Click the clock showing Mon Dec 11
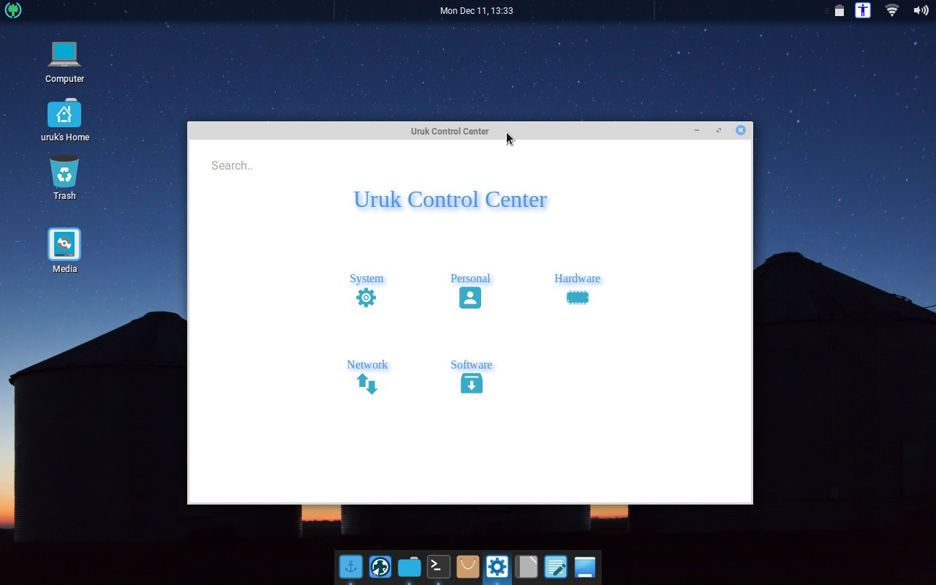This screenshot has height=585, width=936. tap(477, 10)
